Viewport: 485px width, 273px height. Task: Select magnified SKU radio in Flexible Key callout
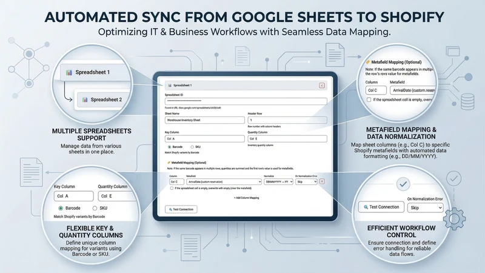95,208
